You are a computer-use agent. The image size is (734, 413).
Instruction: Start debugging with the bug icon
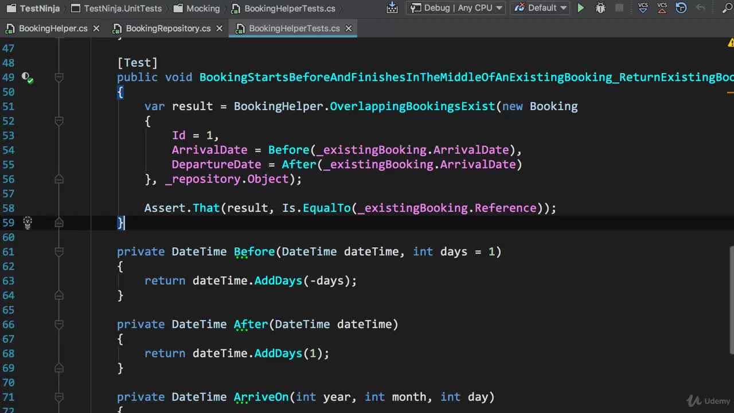[600, 8]
